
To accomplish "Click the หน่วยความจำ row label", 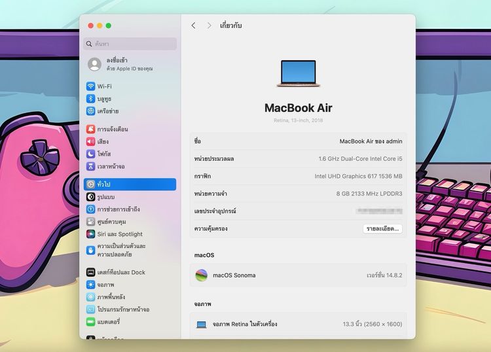I will (x=210, y=194).
